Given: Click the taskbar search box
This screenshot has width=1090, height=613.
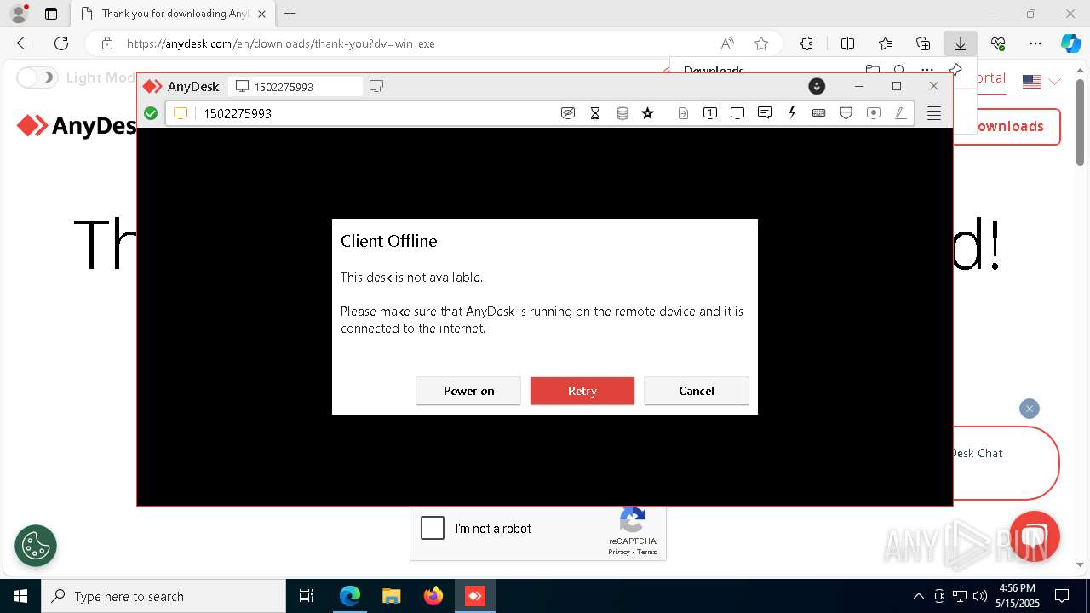Looking at the screenshot, I should (163, 596).
